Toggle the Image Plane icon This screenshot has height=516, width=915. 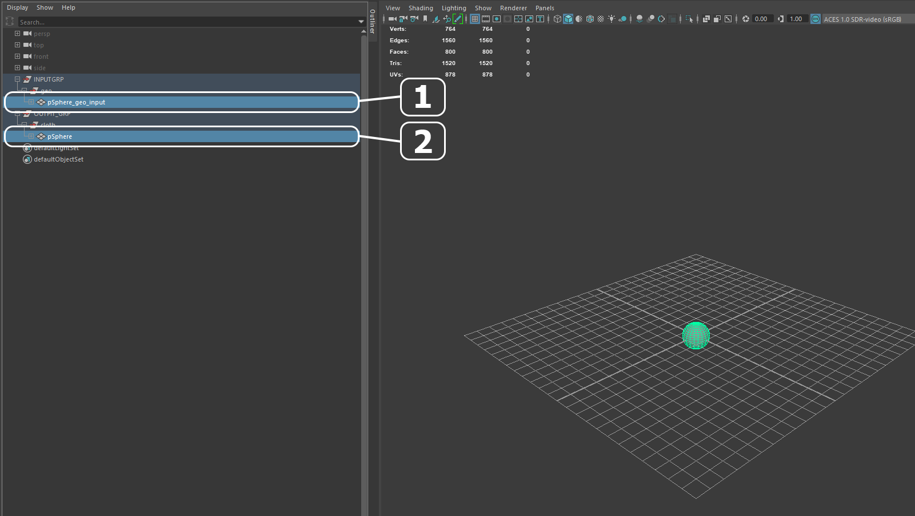tap(435, 19)
